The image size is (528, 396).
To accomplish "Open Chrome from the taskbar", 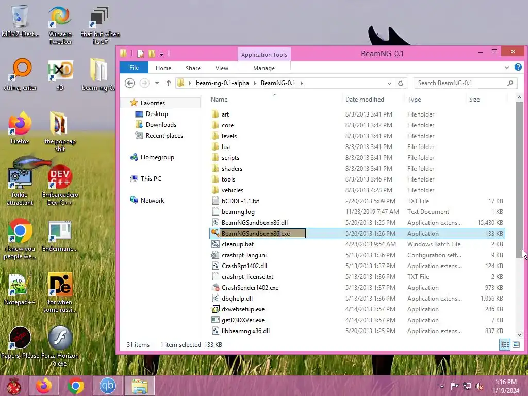I will coord(75,386).
